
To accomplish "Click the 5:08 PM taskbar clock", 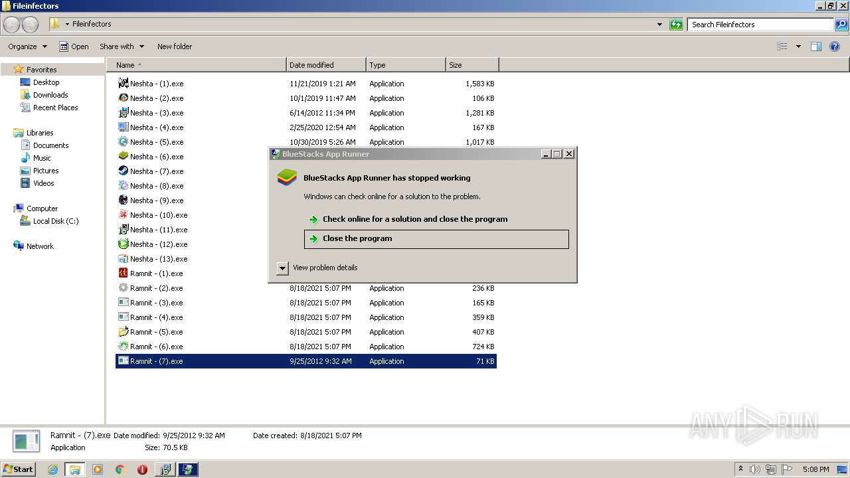I will pos(815,469).
